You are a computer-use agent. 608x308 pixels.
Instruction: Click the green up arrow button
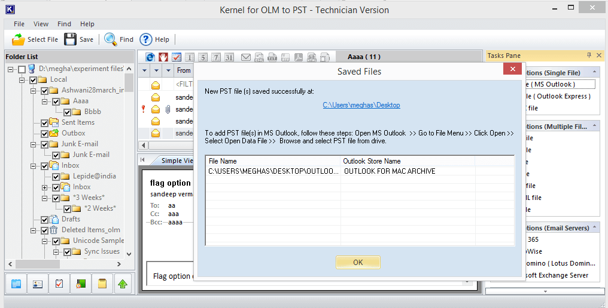pyautogui.click(x=123, y=284)
